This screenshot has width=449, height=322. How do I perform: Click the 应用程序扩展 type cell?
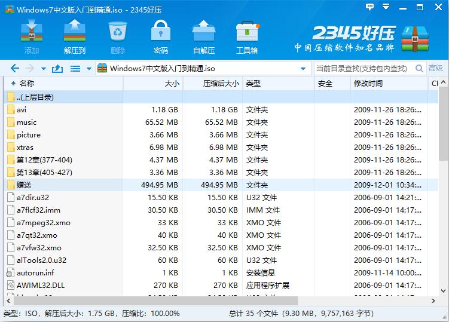point(268,286)
